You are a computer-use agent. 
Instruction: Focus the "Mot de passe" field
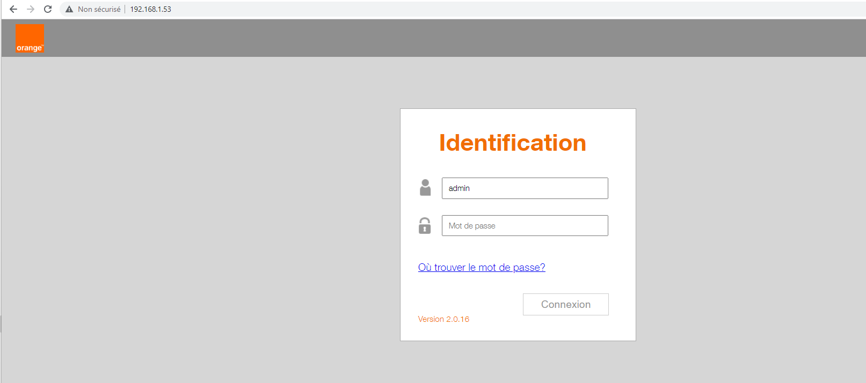(x=525, y=226)
